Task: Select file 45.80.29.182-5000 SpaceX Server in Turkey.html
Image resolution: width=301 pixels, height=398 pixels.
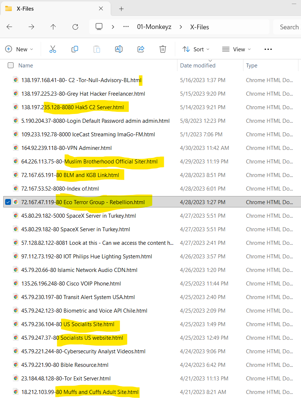Action: [x=78, y=216]
